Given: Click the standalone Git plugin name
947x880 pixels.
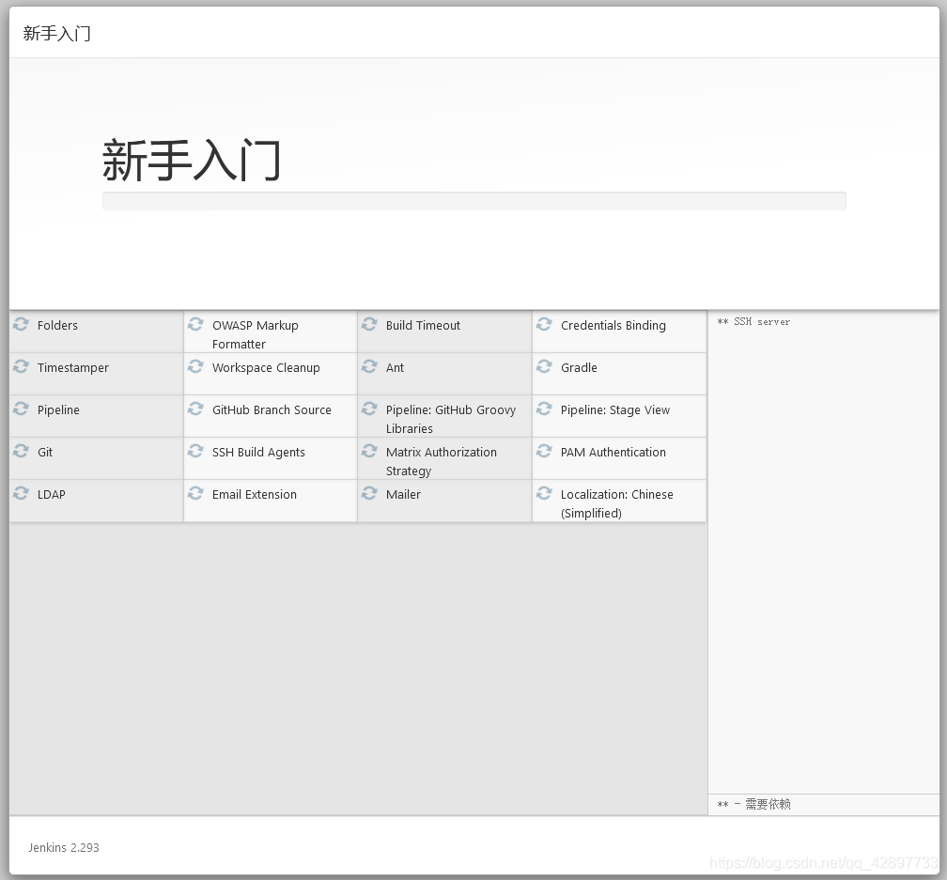Looking at the screenshot, I should [45, 452].
